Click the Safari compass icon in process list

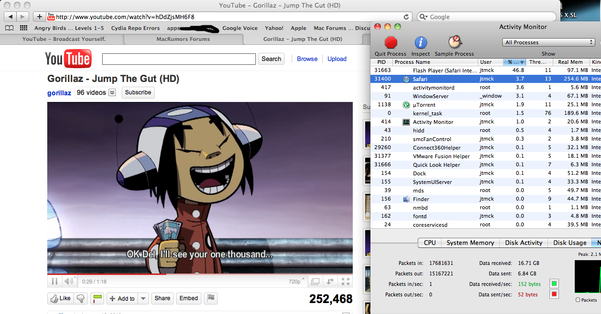[x=406, y=79]
